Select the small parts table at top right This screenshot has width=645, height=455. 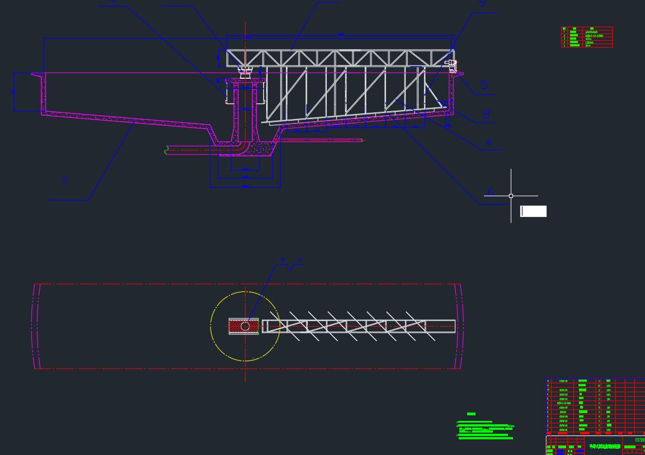586,37
